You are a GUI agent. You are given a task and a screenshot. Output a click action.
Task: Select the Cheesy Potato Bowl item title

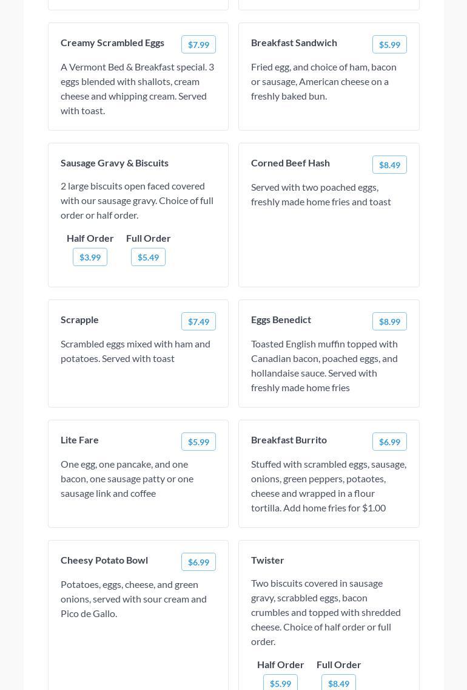pos(104,560)
